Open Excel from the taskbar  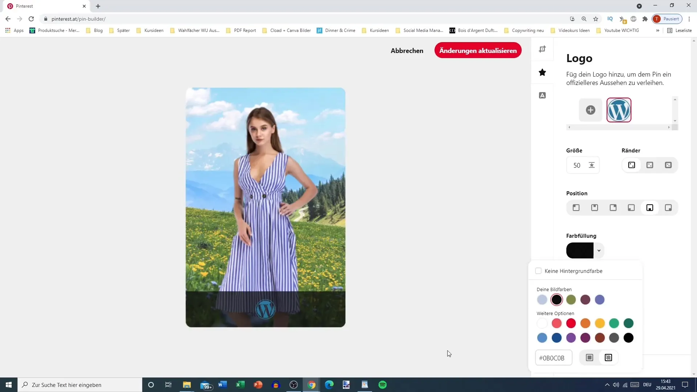[240, 385]
